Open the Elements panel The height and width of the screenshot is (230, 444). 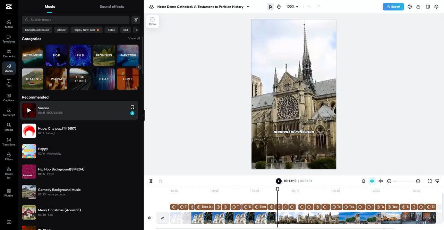pos(9,53)
